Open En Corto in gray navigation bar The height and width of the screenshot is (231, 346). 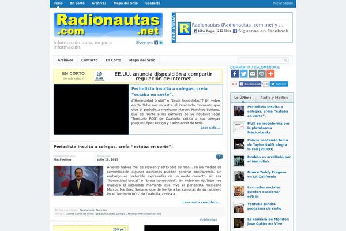click(x=113, y=60)
